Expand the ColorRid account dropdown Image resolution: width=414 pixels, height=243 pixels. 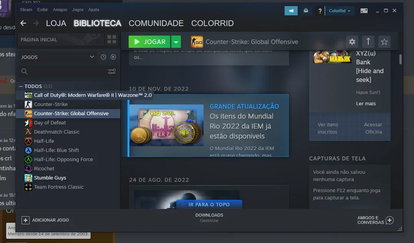[x=339, y=11]
